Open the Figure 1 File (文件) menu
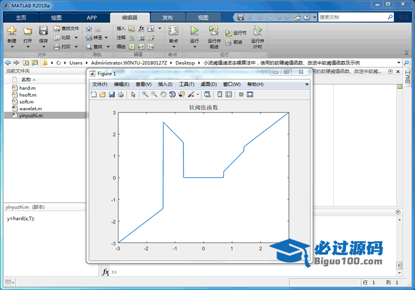This screenshot has width=415, height=290. coord(100,84)
